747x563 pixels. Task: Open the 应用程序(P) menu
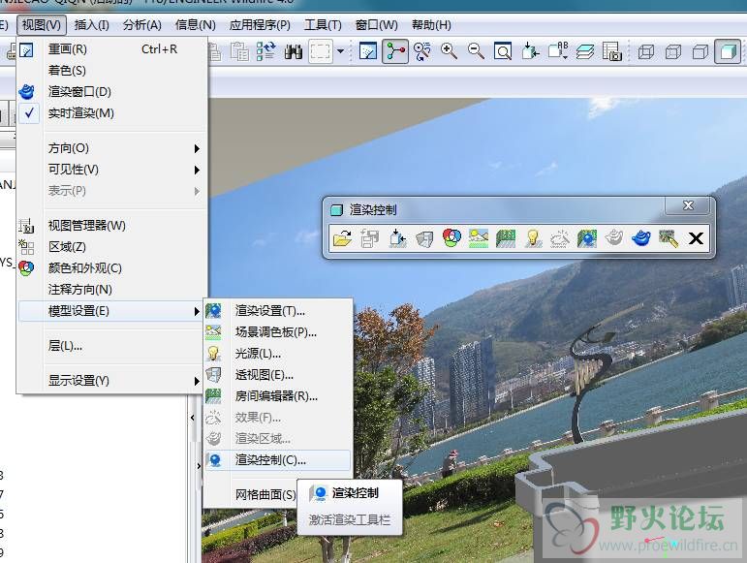(260, 25)
